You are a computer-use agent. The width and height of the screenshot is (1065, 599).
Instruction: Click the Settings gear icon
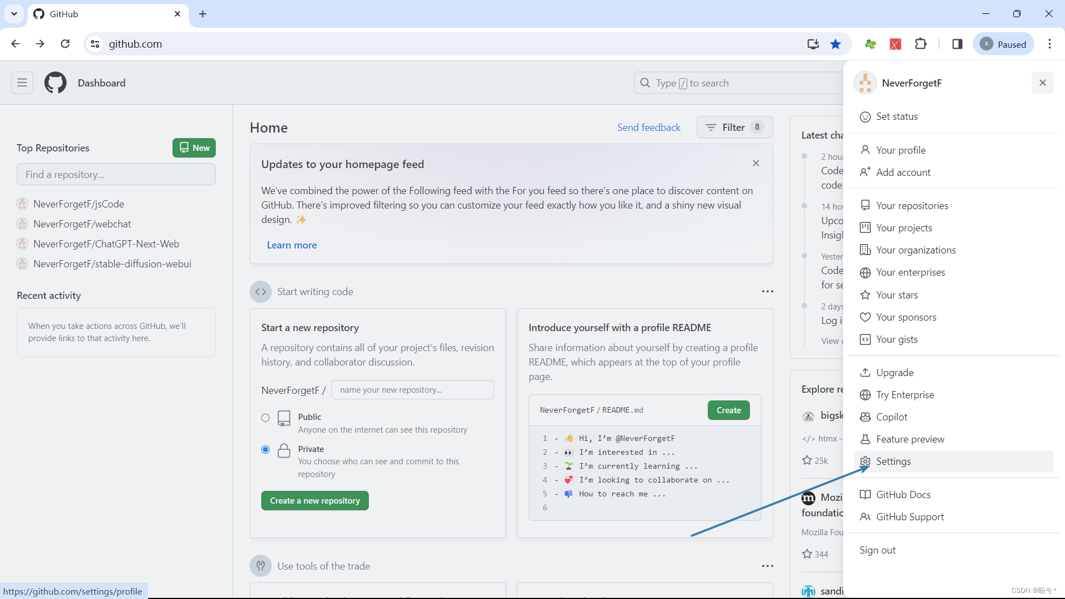pos(865,461)
